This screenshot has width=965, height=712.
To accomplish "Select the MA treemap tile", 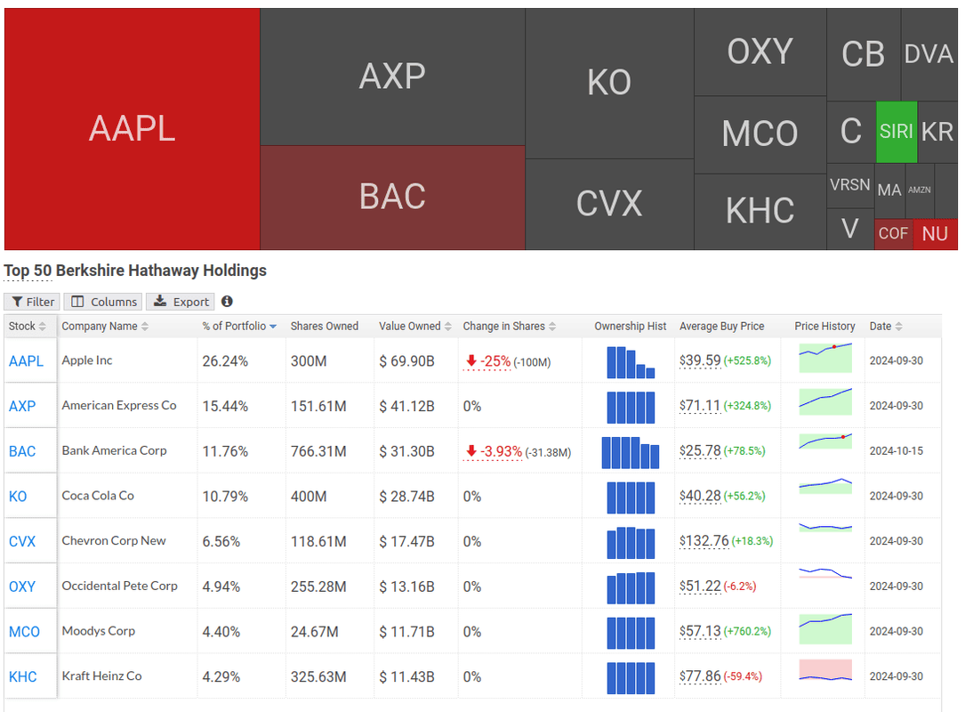I will (x=889, y=190).
